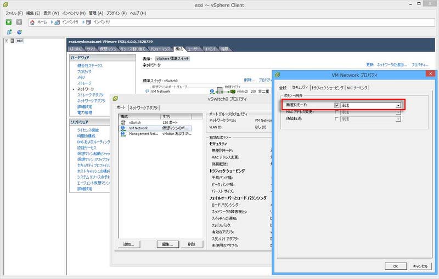
Task: Switch to the NIC チーミング tab
Action: [x=357, y=88]
